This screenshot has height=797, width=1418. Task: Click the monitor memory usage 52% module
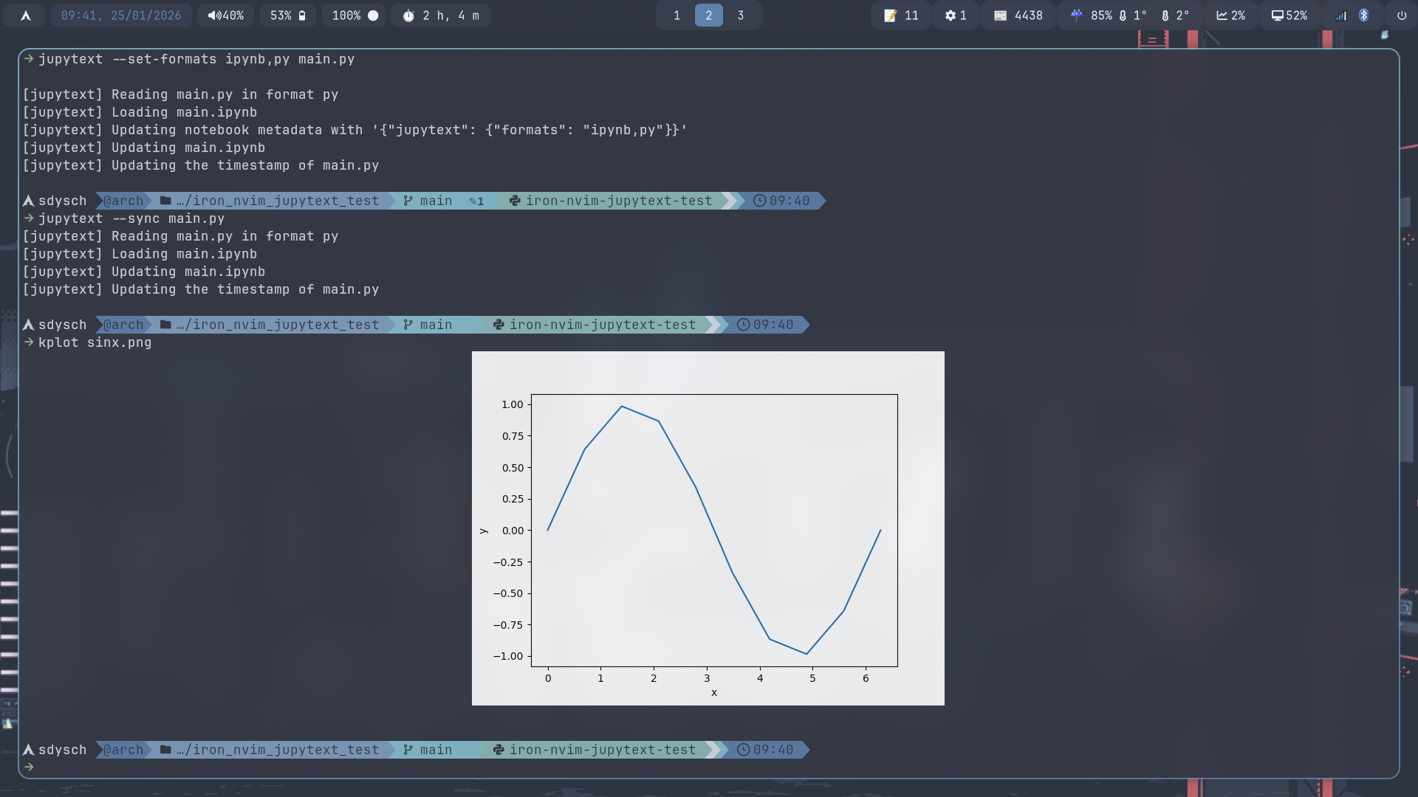(x=1289, y=15)
